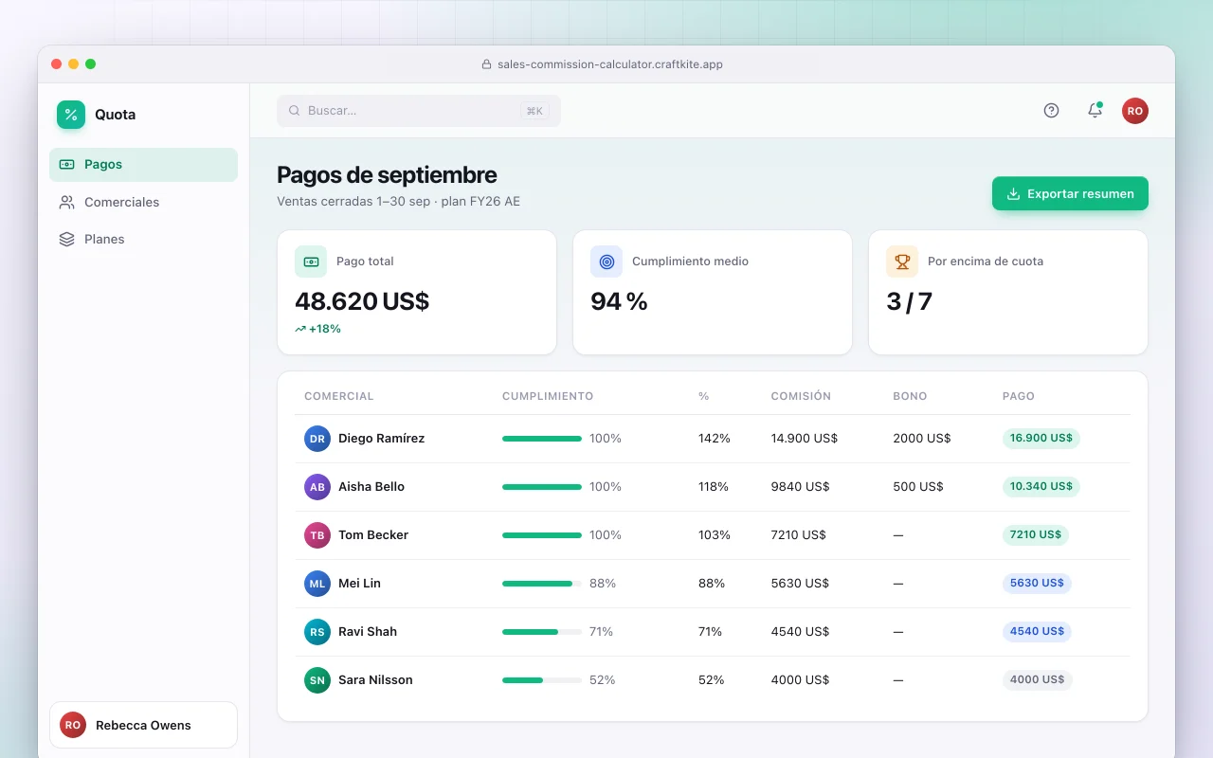Click the Quota percent logo icon
Viewport: 1213px width, 758px height.
(x=71, y=115)
